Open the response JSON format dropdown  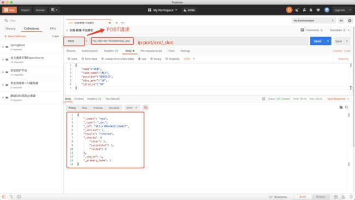pos(132,108)
